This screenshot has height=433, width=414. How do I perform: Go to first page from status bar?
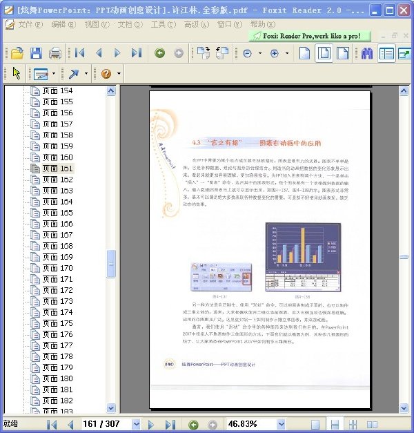click(x=52, y=425)
